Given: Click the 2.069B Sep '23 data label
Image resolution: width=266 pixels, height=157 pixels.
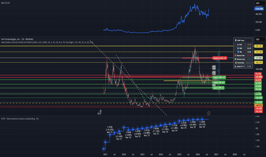Looking at the screenshot, I should (x=156, y=131).
